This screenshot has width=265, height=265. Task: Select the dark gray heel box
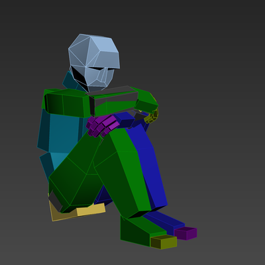pyautogui.click(x=55, y=201)
